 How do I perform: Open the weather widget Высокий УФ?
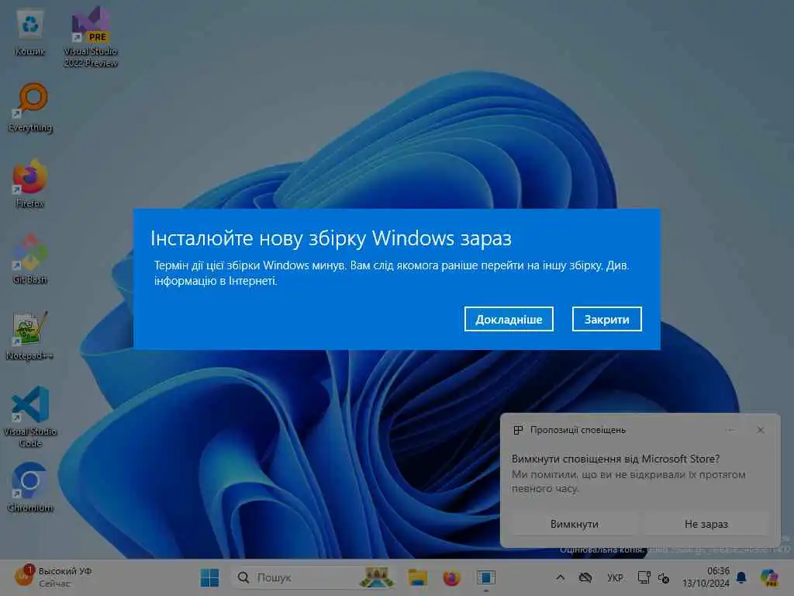(54, 577)
